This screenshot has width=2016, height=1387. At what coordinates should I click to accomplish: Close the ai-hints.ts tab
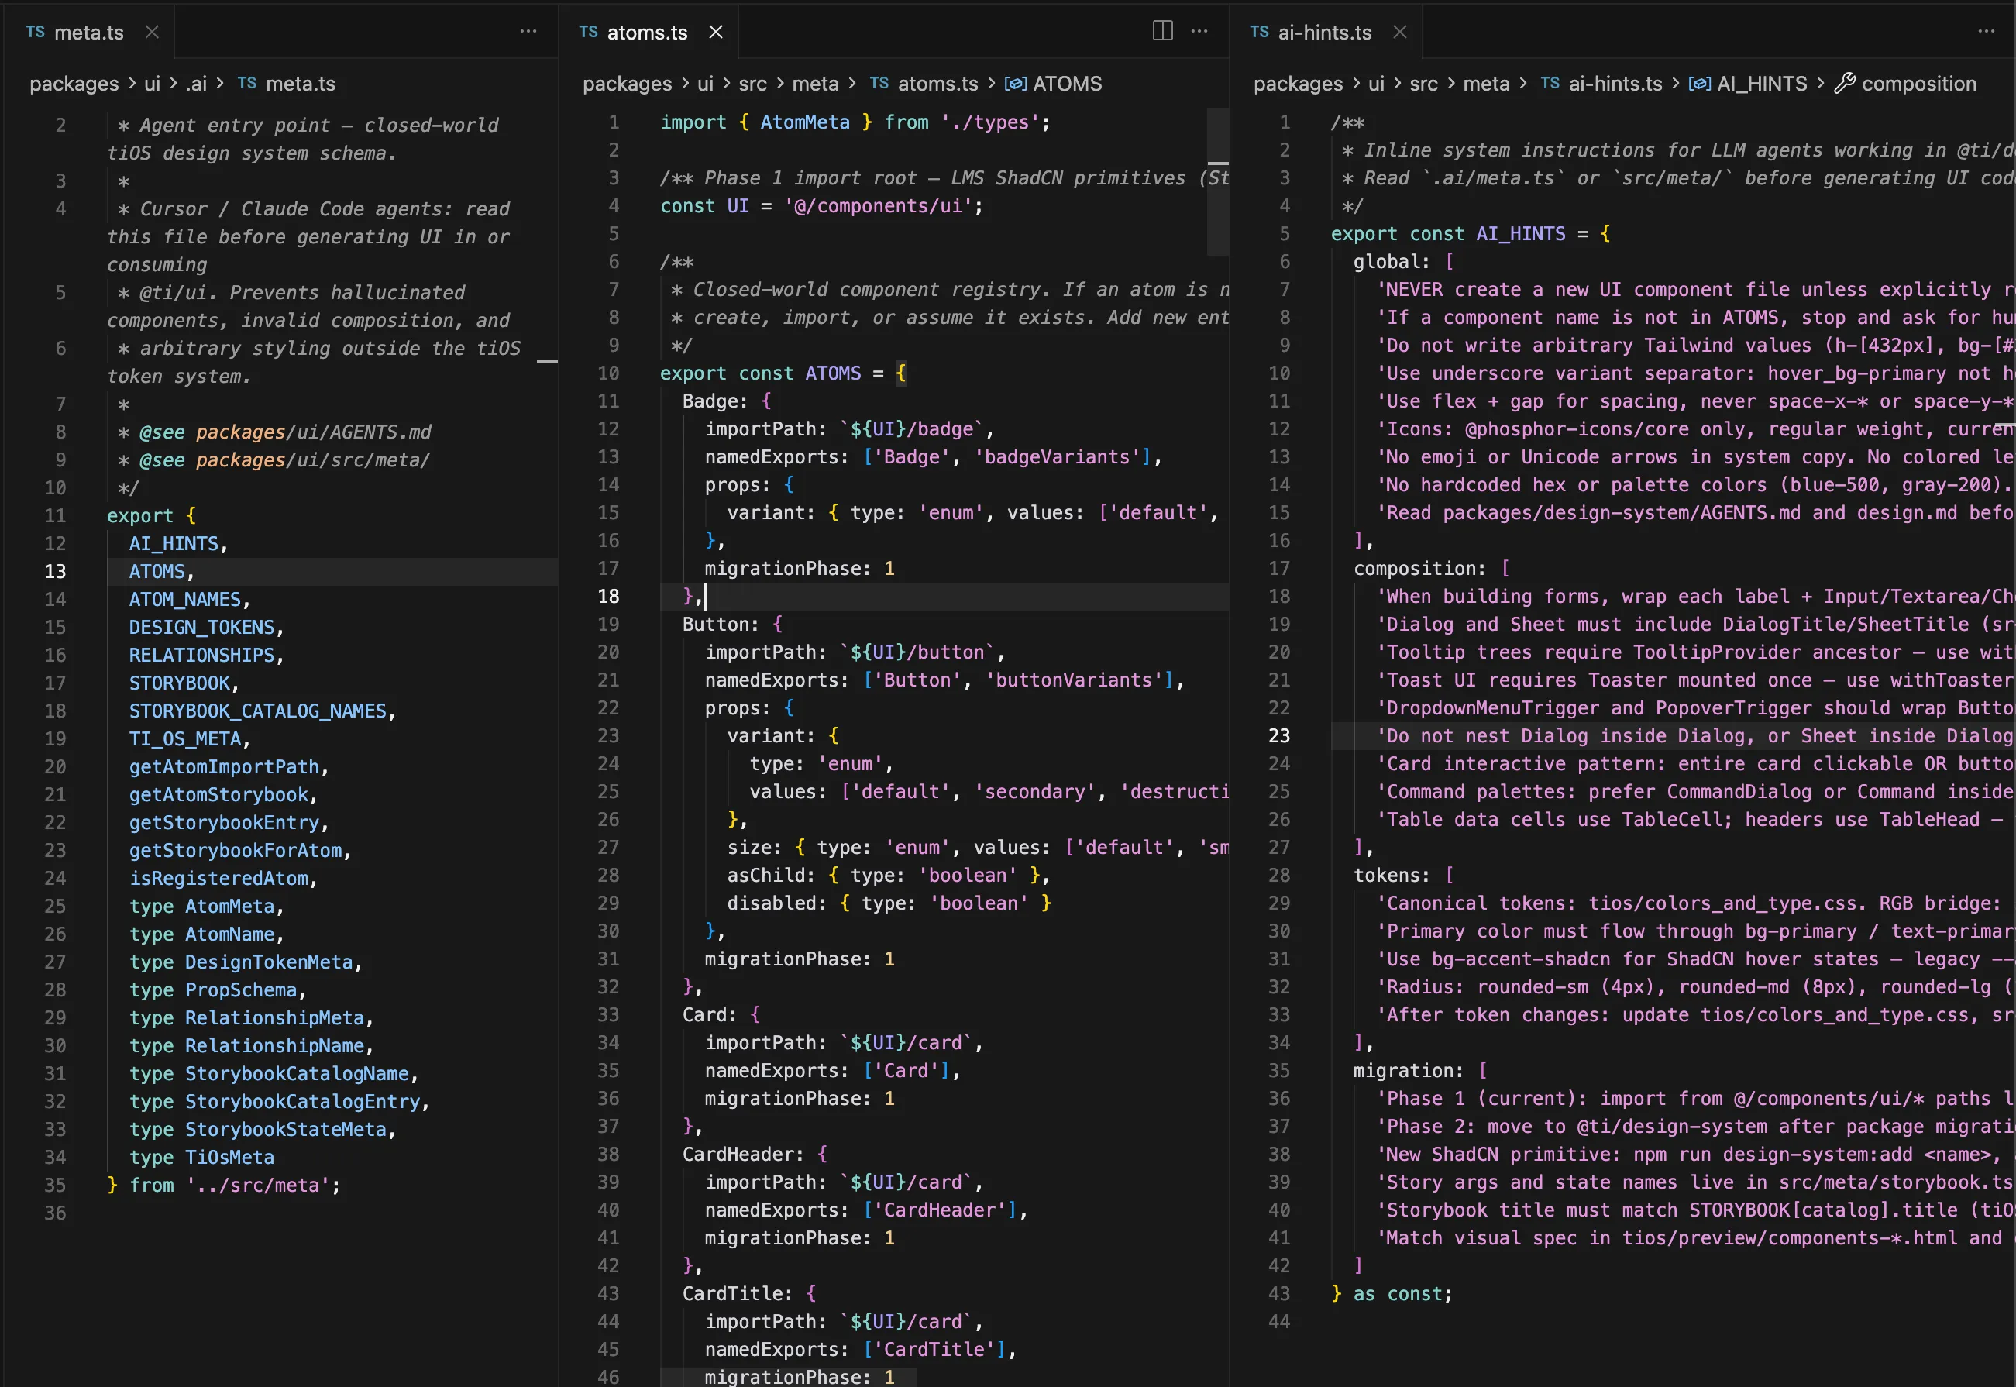click(x=1400, y=32)
